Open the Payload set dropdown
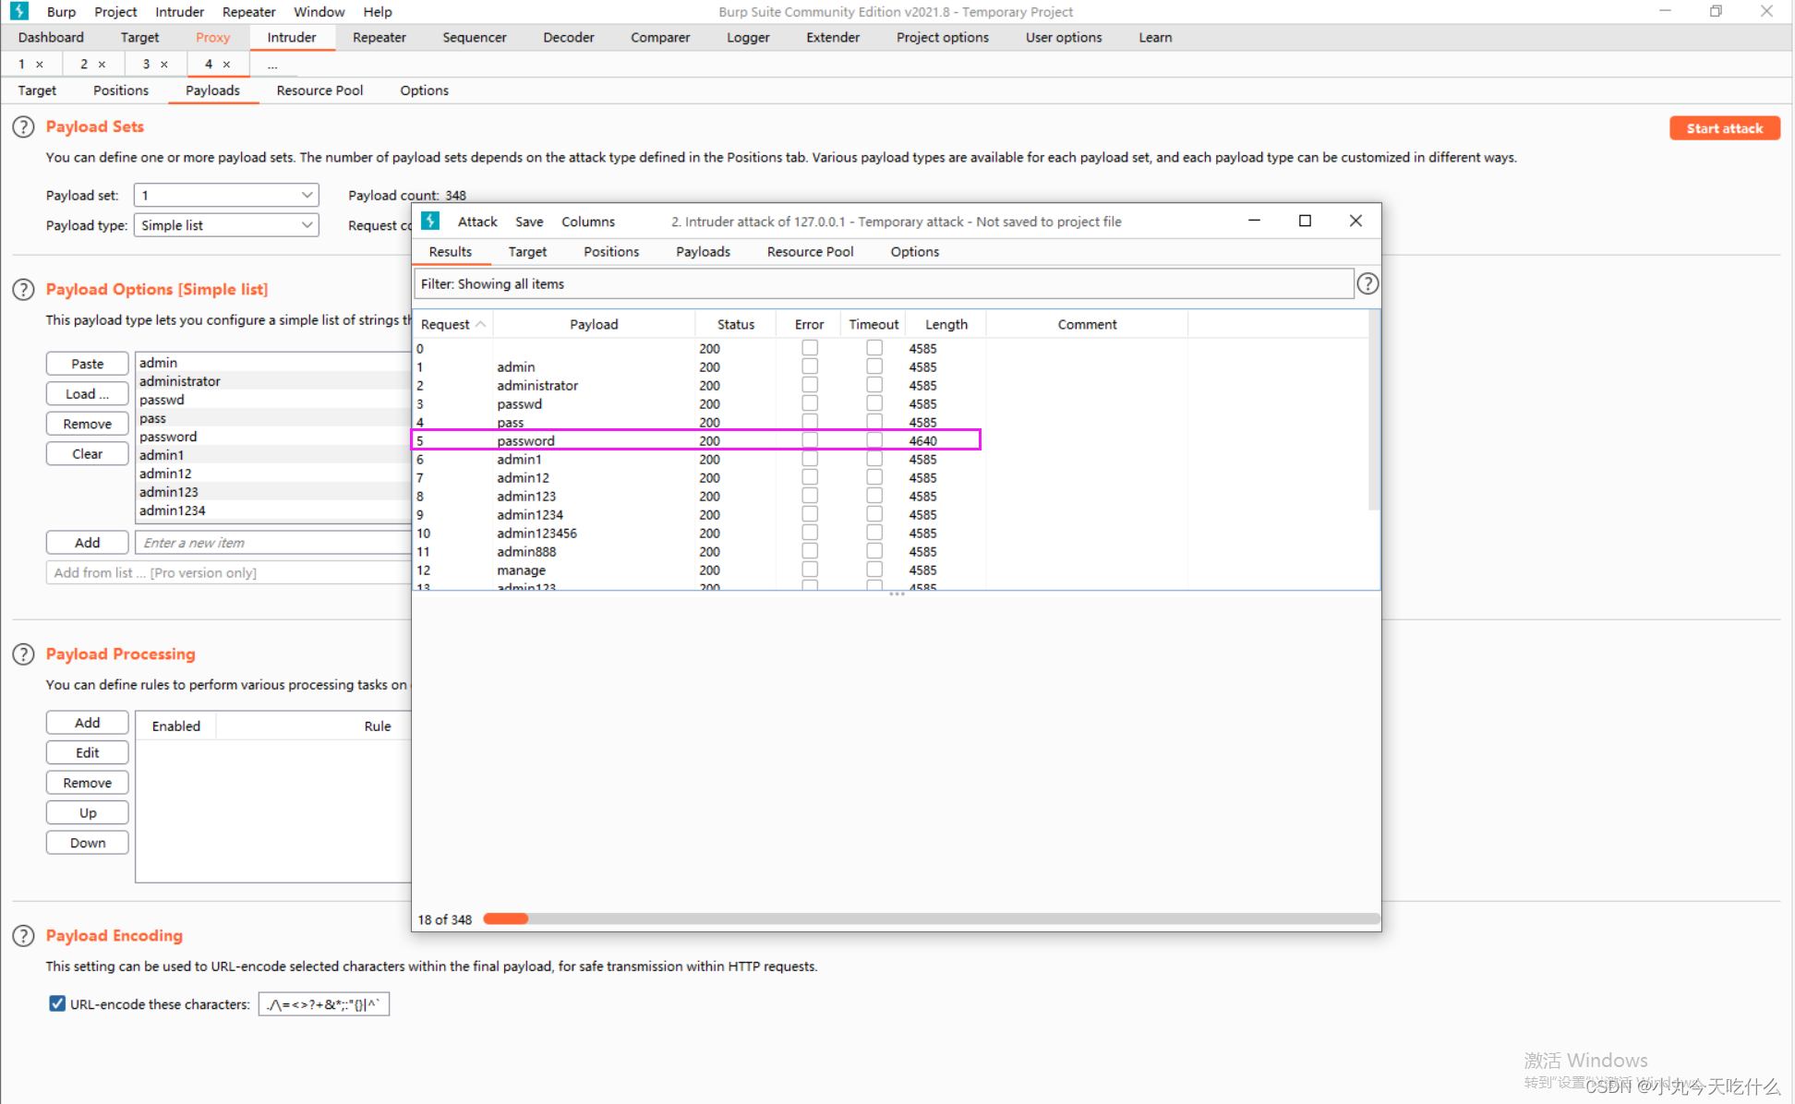The height and width of the screenshot is (1104, 1795). (x=226, y=196)
